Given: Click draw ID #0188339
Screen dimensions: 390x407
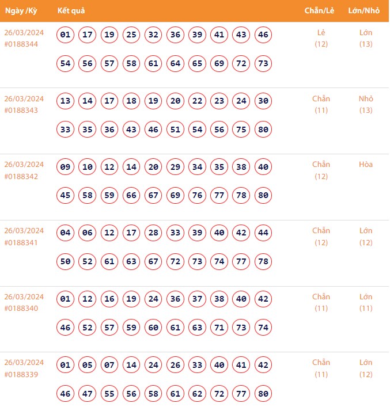Looking at the screenshot, I should tap(21, 374).
